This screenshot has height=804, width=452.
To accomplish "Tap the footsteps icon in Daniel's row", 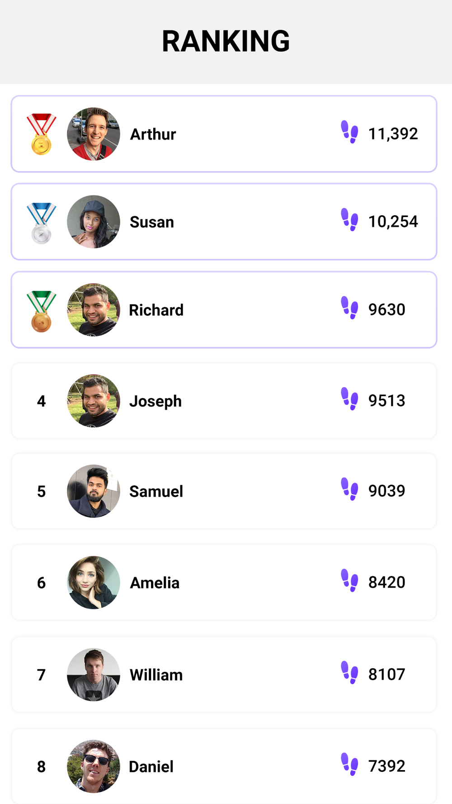I will coord(349,764).
